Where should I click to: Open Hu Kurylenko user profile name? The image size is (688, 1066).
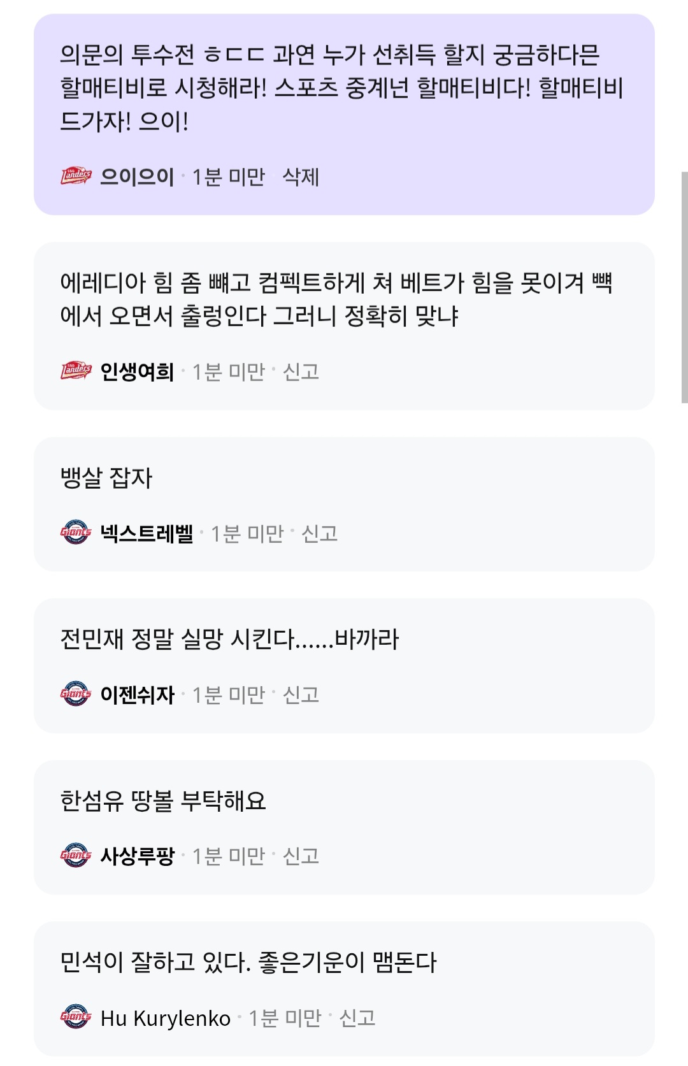tap(165, 1018)
